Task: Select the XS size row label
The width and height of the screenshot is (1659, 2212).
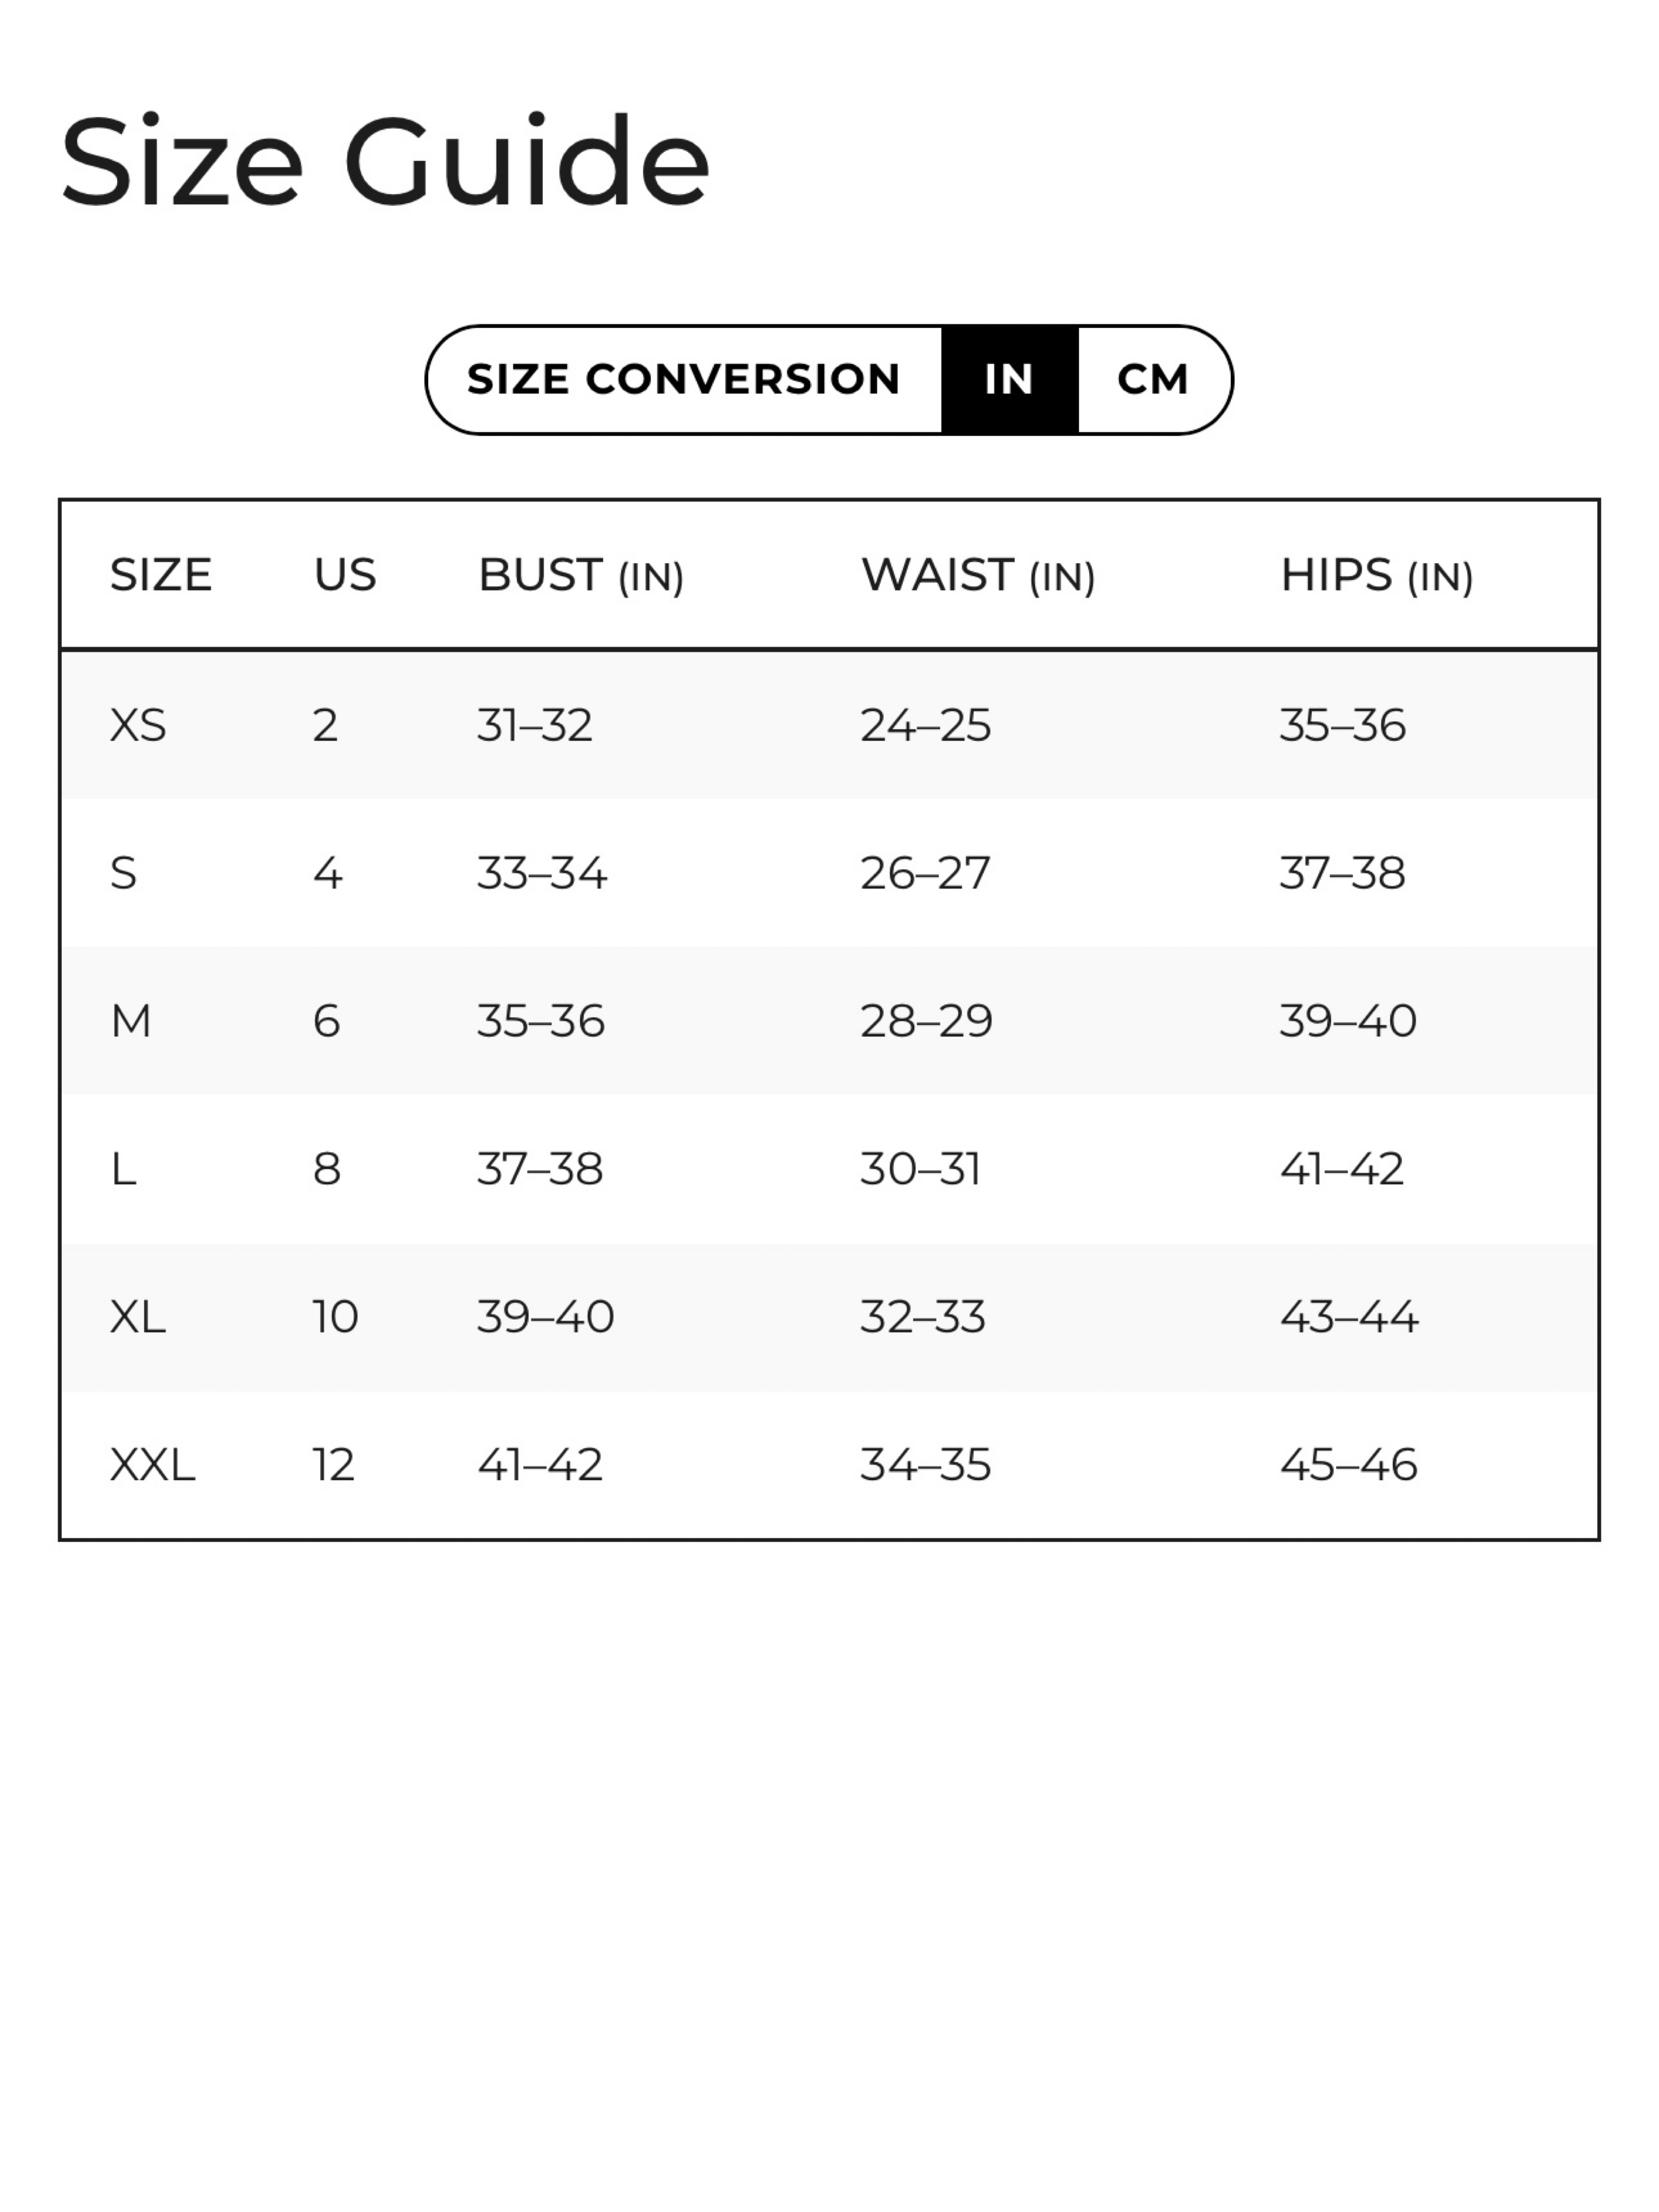Action: click(138, 725)
